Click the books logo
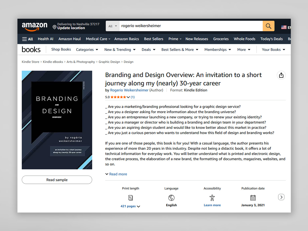308x231 pixels. 31,49
